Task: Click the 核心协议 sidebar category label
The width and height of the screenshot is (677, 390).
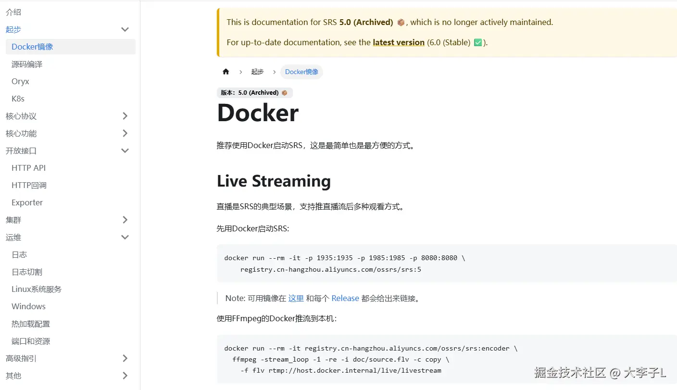Action: tap(21, 116)
